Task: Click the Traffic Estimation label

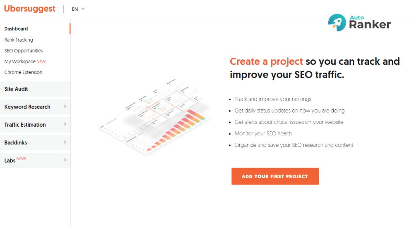Action: click(25, 125)
